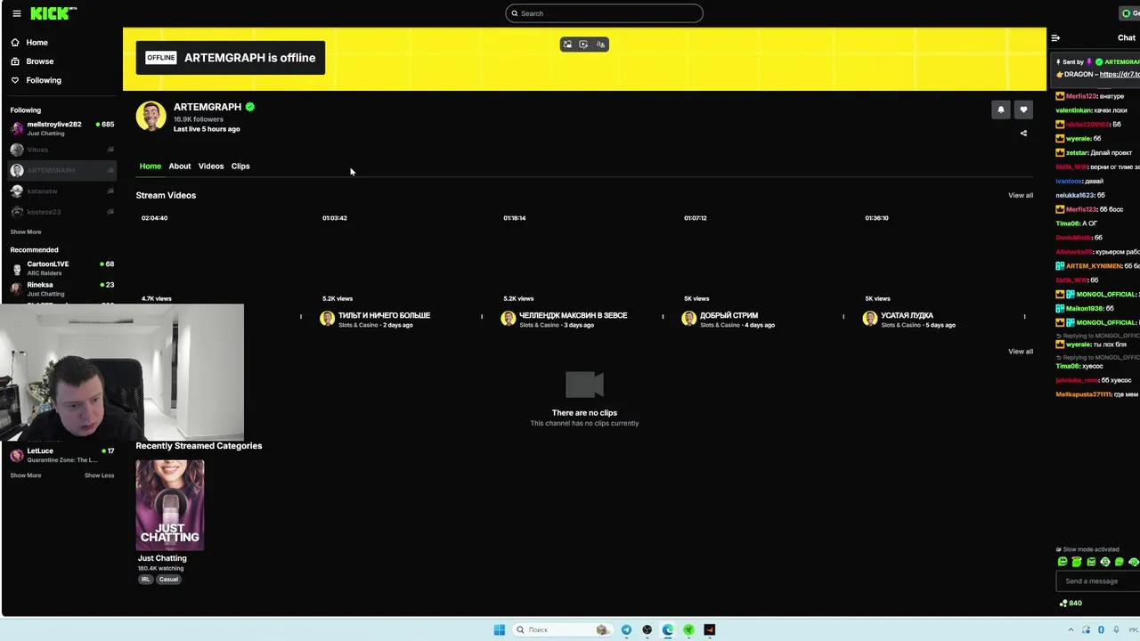Open Rineksa recommended channel
Viewport: 1140px width, 641px height.
[x=61, y=288]
